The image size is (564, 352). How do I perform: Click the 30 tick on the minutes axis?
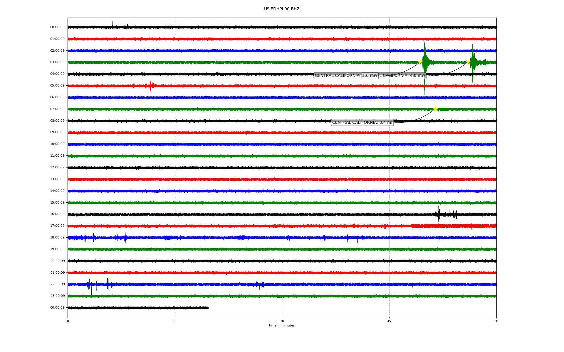282,321
